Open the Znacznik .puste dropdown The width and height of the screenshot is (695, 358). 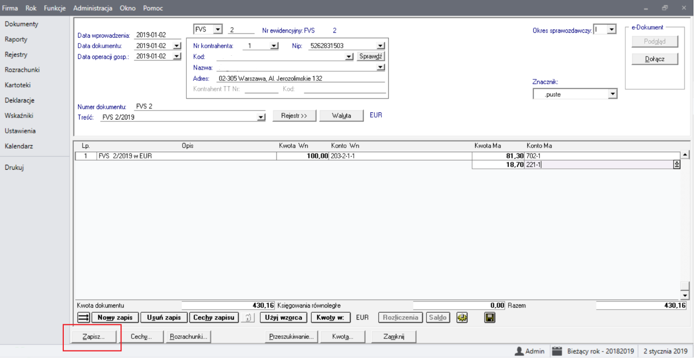(612, 94)
